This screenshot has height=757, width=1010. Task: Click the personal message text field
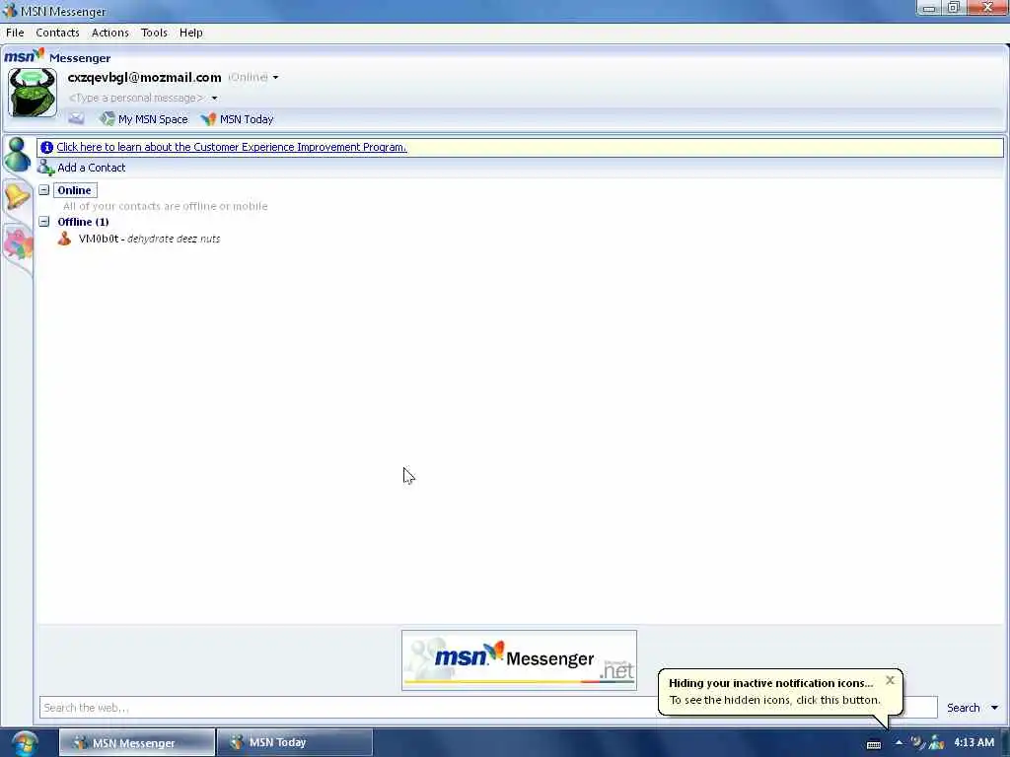[136, 98]
